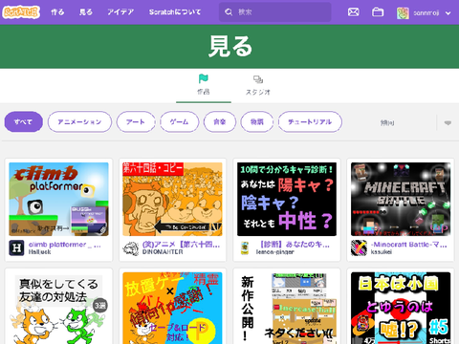The width and height of the screenshot is (459, 344).
Task: Open the 日本は小国 Shorts thumbnail
Action: (x=401, y=308)
